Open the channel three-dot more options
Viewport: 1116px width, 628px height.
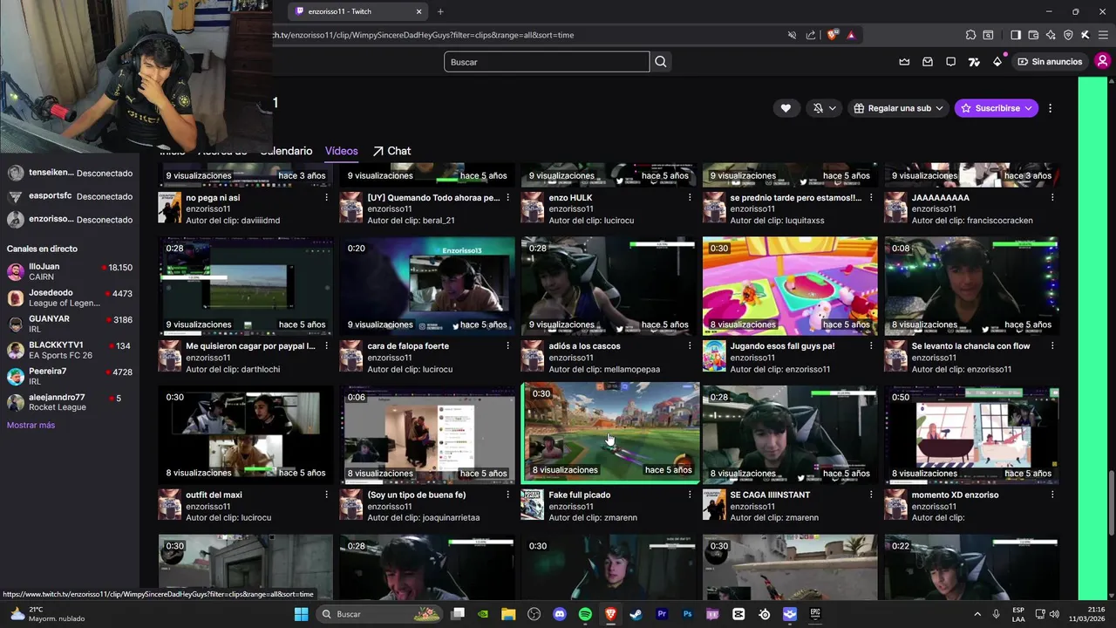pos(1050,108)
